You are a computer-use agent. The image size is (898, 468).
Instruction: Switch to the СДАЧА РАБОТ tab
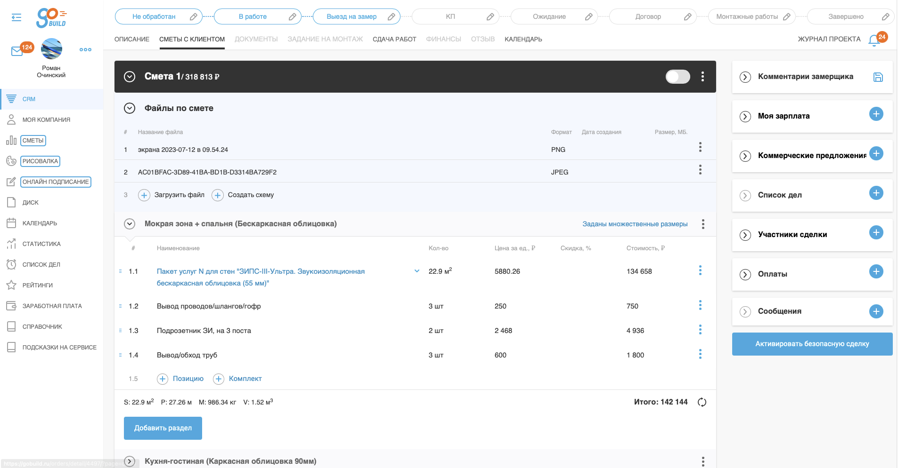click(394, 39)
